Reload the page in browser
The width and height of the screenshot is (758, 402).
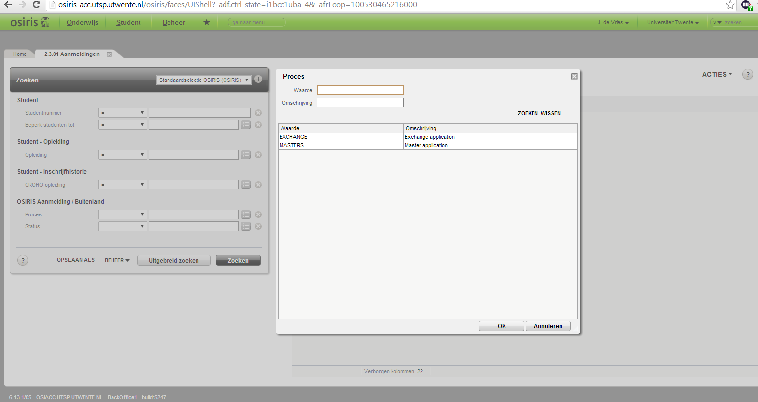(36, 5)
